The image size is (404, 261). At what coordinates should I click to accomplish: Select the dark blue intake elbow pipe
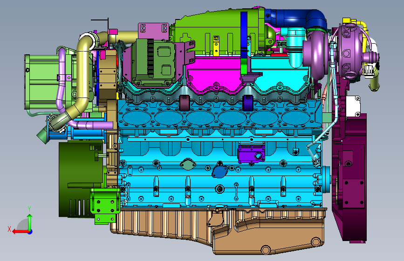point(296,18)
